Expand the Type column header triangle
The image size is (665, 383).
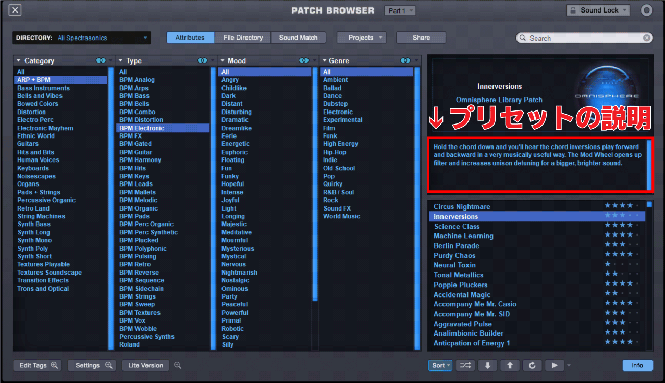tap(121, 61)
